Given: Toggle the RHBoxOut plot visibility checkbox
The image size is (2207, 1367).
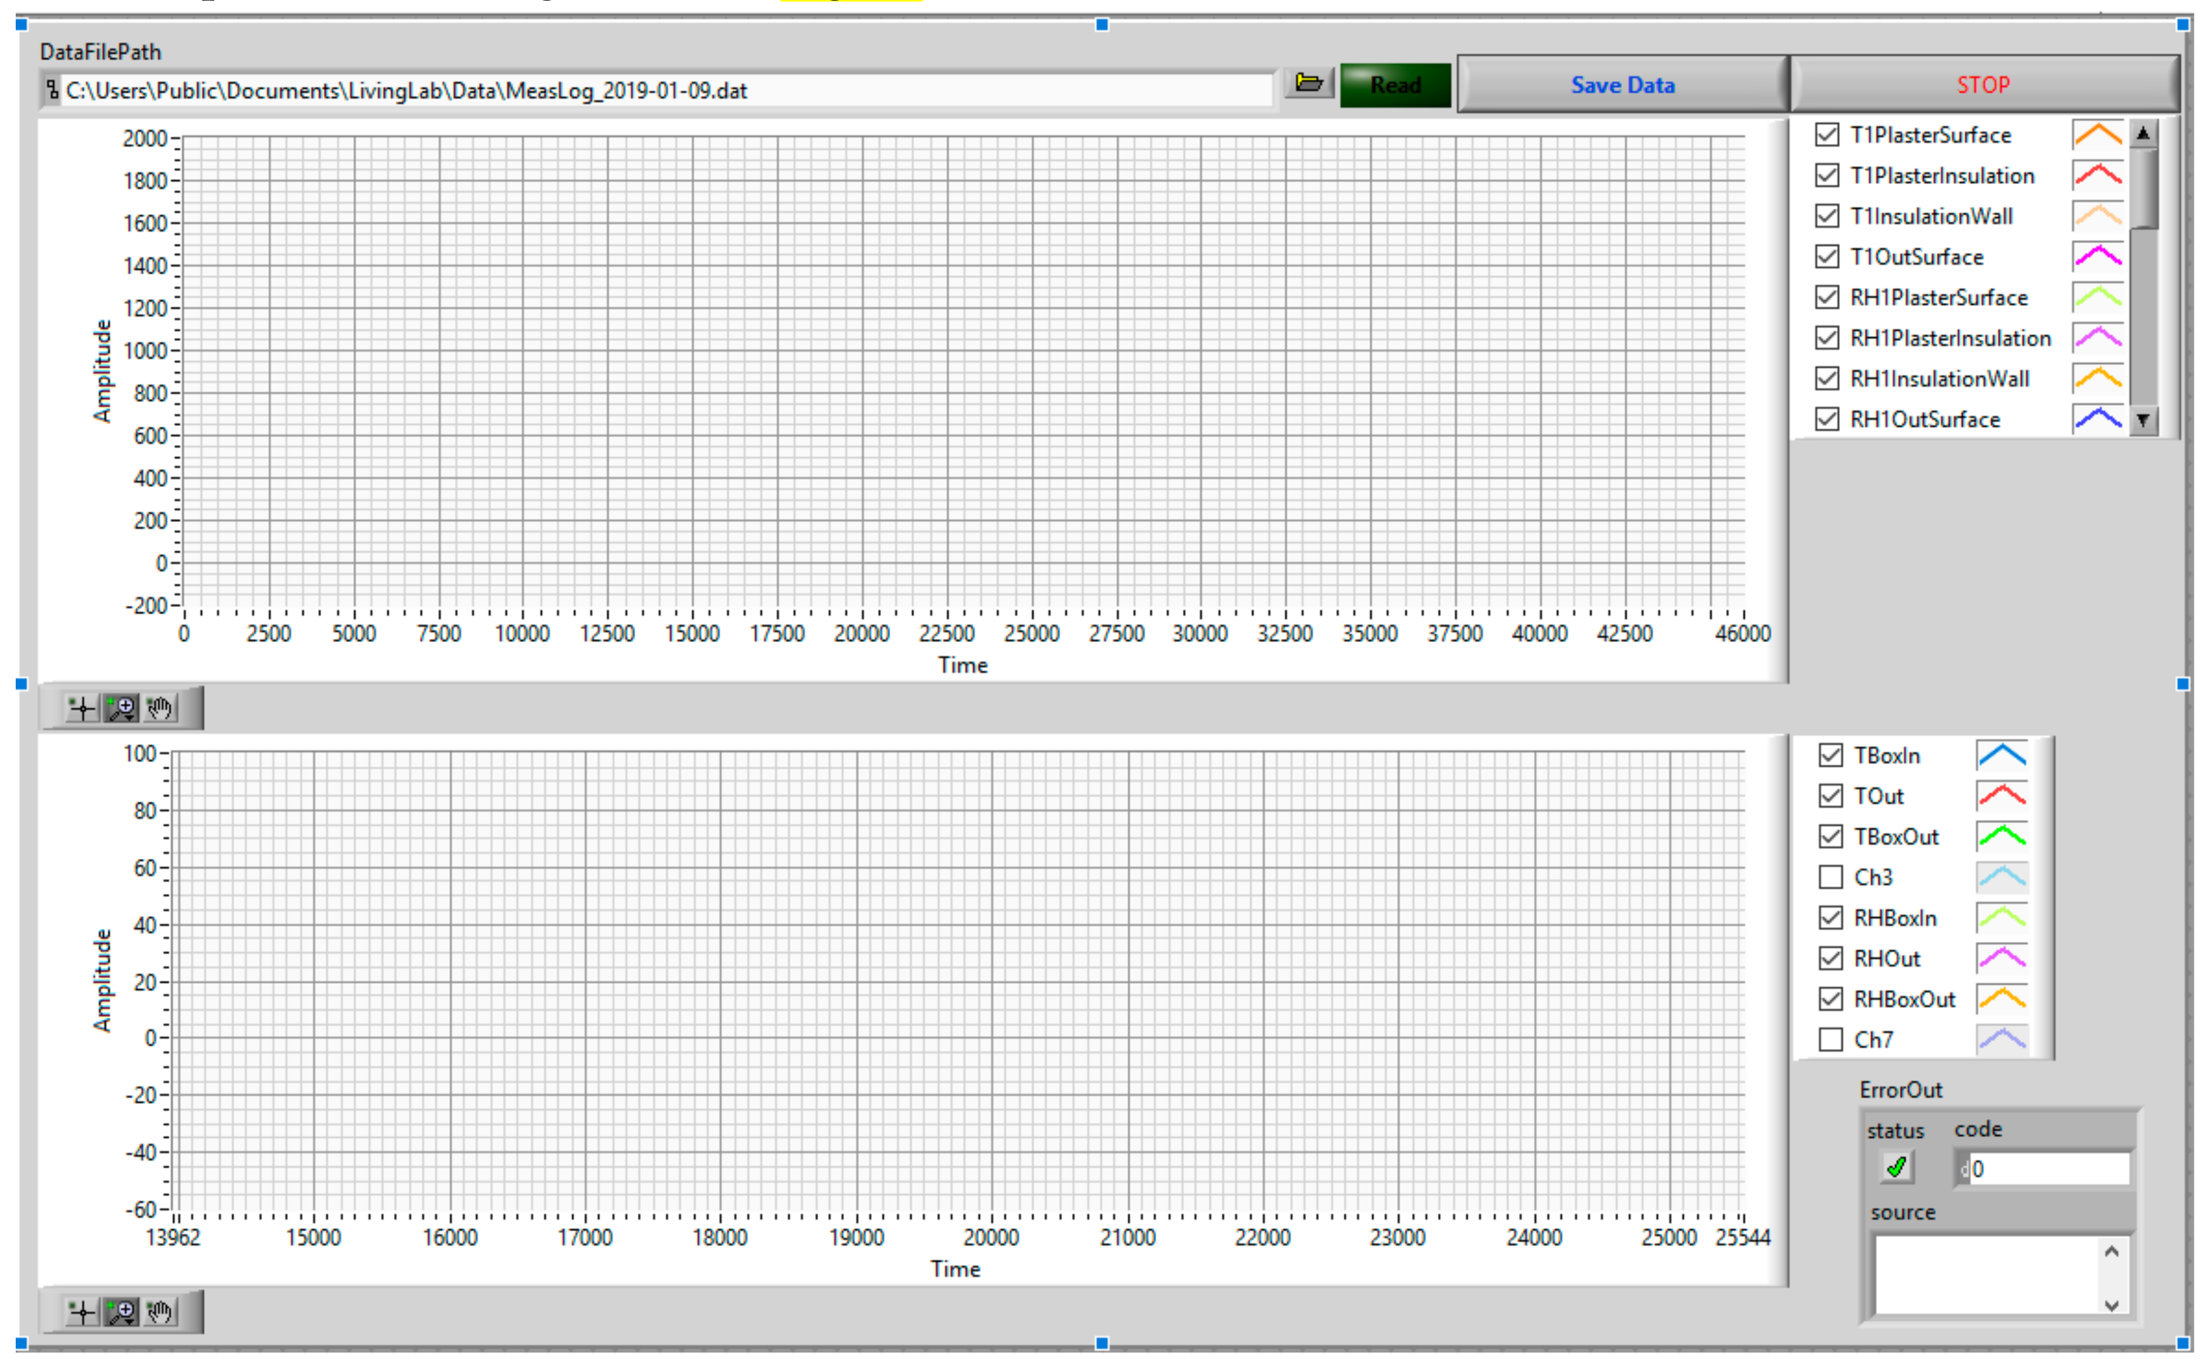Looking at the screenshot, I should pyautogui.click(x=1830, y=999).
